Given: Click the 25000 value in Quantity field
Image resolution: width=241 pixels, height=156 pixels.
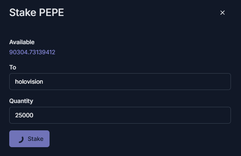Looking at the screenshot, I should click(24, 115).
